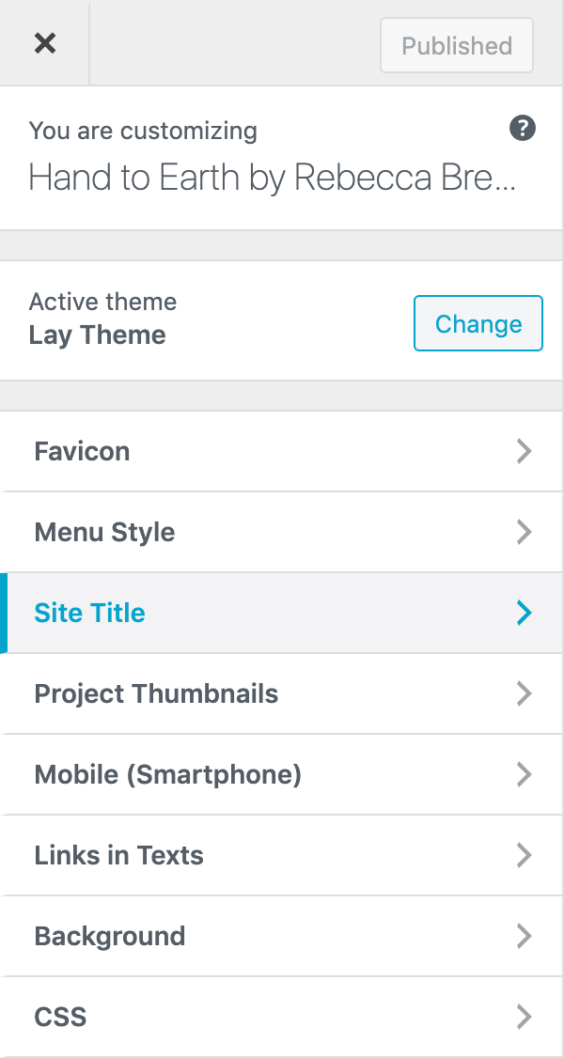Click Change to switch the active theme
The image size is (564, 1058).
[x=478, y=323]
